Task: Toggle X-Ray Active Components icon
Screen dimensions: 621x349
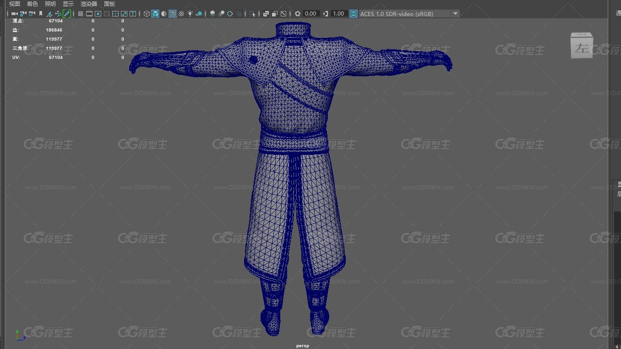Action: coord(274,14)
